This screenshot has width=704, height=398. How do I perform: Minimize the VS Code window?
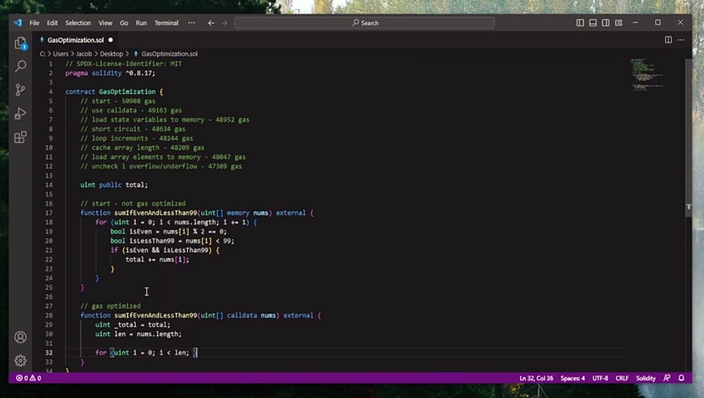click(636, 23)
